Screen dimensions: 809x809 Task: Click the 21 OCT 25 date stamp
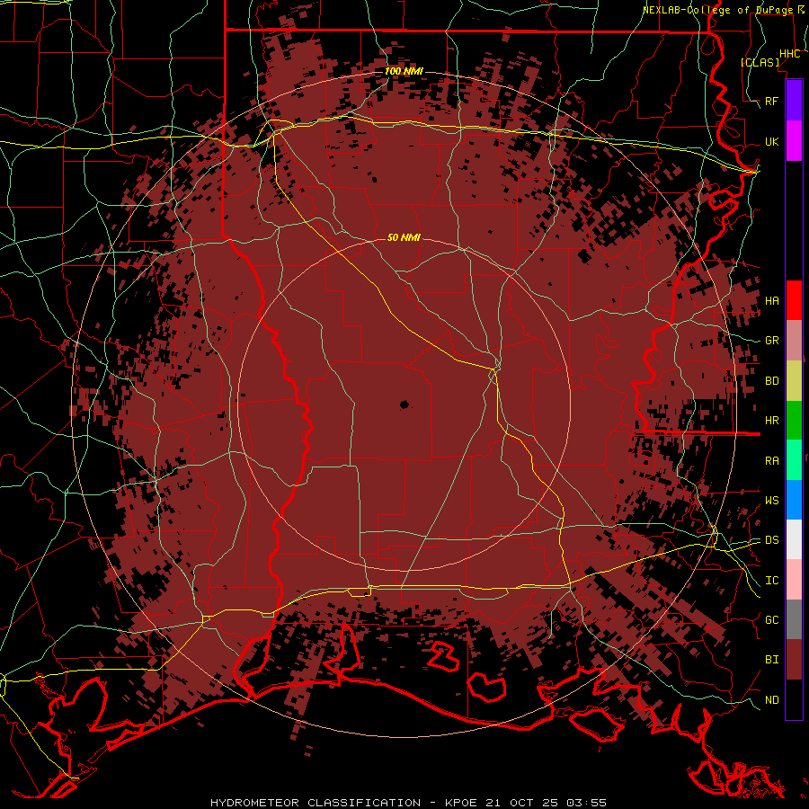[522, 803]
